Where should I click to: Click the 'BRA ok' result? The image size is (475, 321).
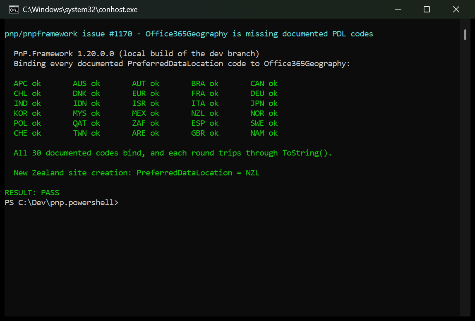(x=205, y=83)
